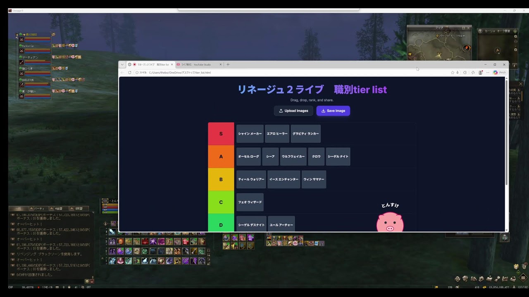Image resolution: width=529 pixels, height=297 pixels.
Task: Click the ティール ウォリアー card in B tier
Action: pos(251,179)
